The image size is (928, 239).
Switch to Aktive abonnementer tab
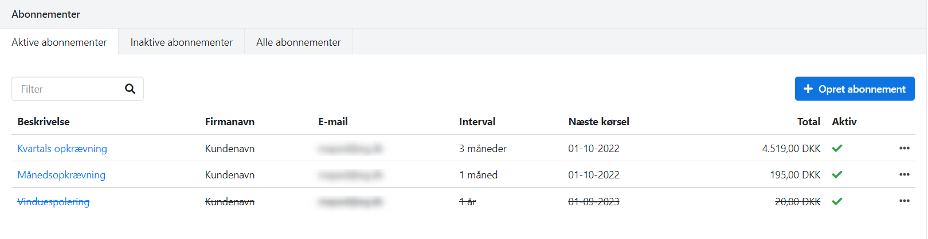(59, 42)
